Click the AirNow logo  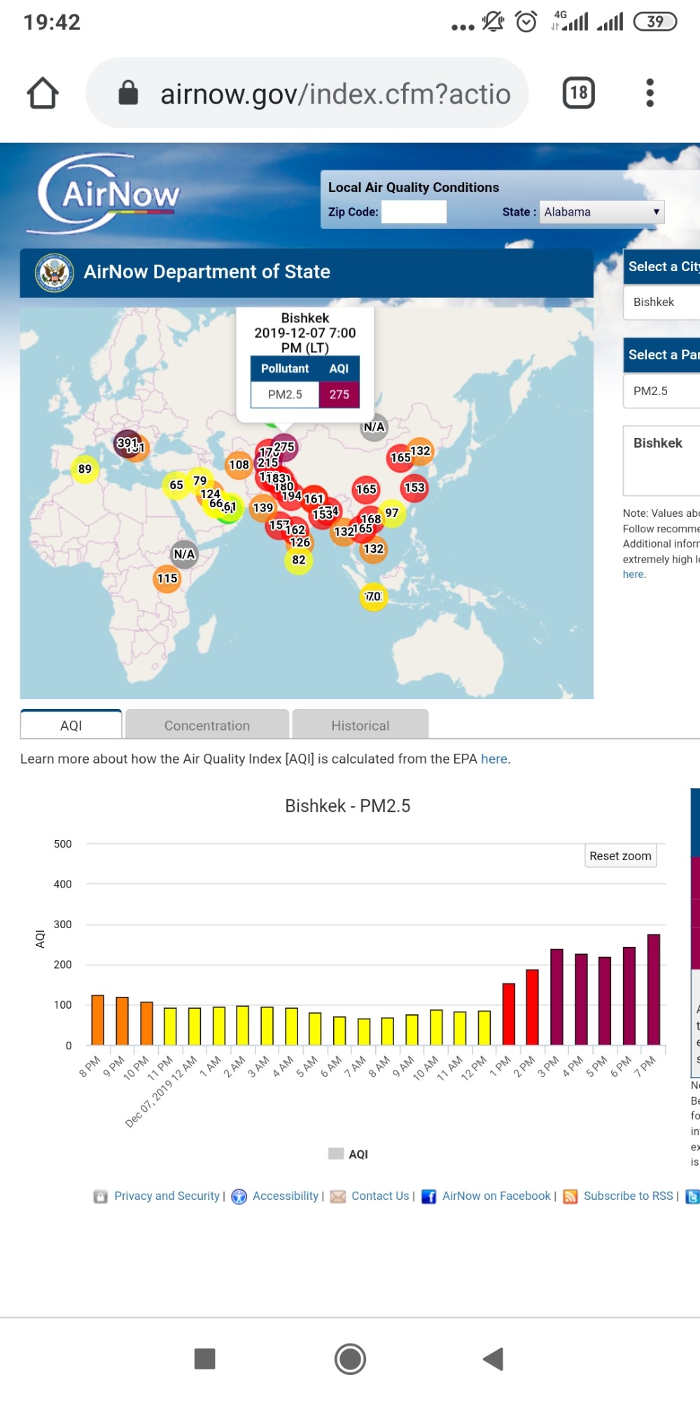tap(108, 194)
